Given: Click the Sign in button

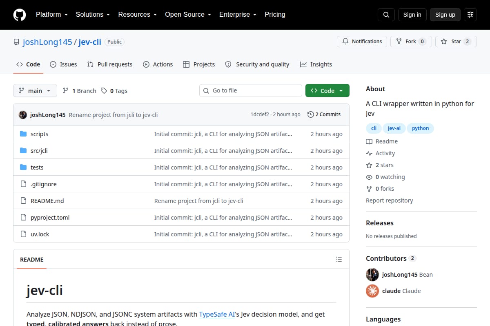Looking at the screenshot, I should coord(412,15).
